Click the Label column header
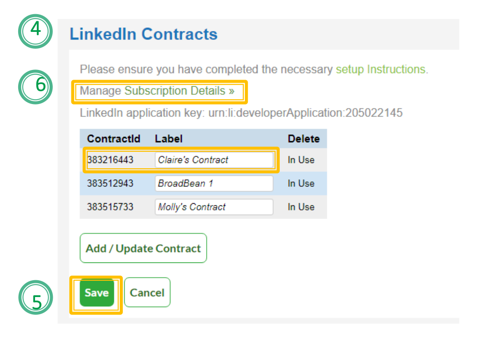Image resolution: width=477 pixels, height=340 pixels. click(x=169, y=139)
